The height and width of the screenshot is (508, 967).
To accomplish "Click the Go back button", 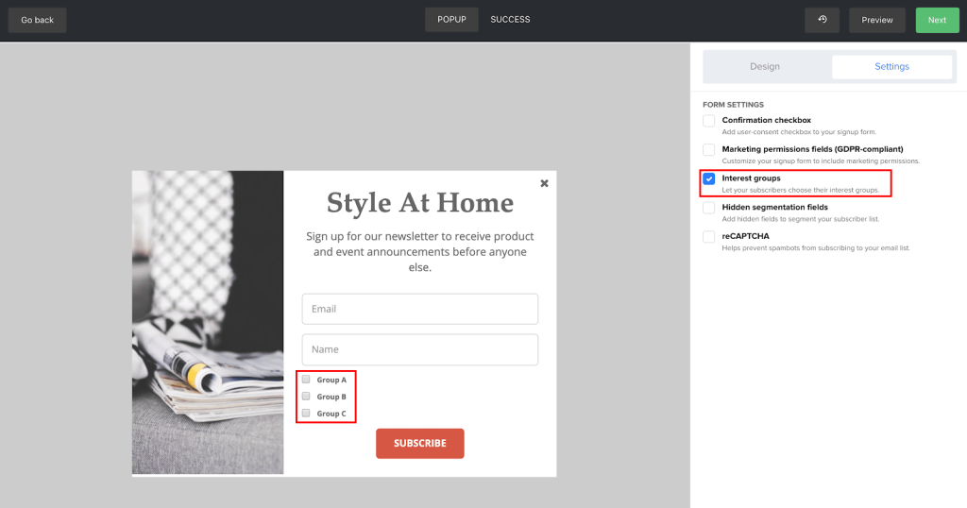I will (x=38, y=20).
